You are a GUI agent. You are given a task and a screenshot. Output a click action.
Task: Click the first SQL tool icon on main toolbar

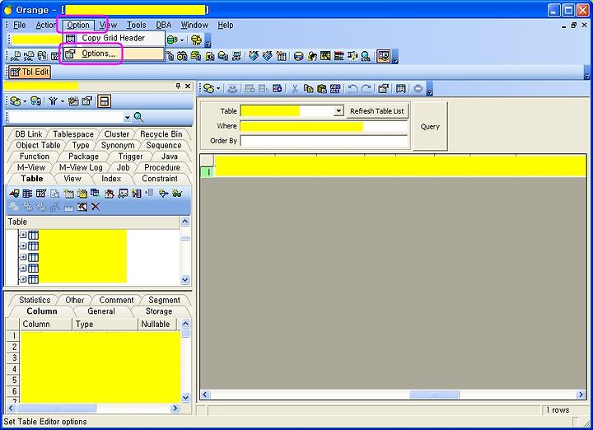point(16,56)
